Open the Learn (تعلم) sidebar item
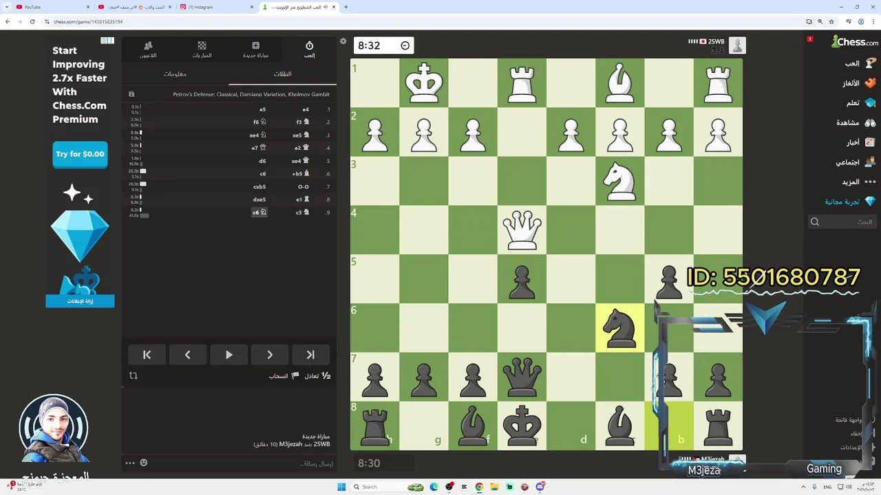The image size is (881, 495). pos(860,103)
